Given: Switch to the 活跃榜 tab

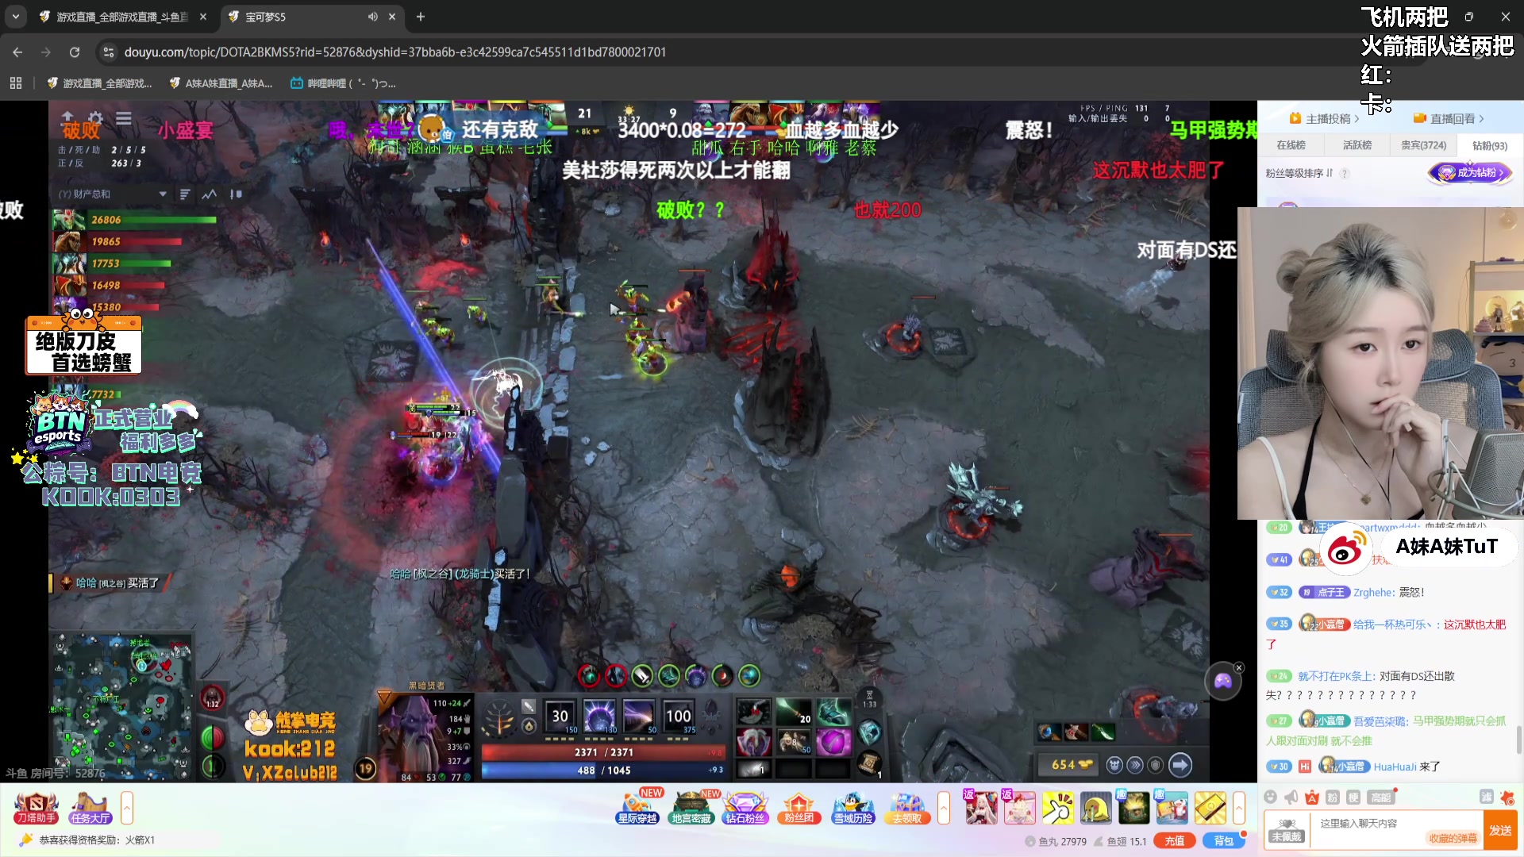Looking at the screenshot, I should (x=1357, y=145).
